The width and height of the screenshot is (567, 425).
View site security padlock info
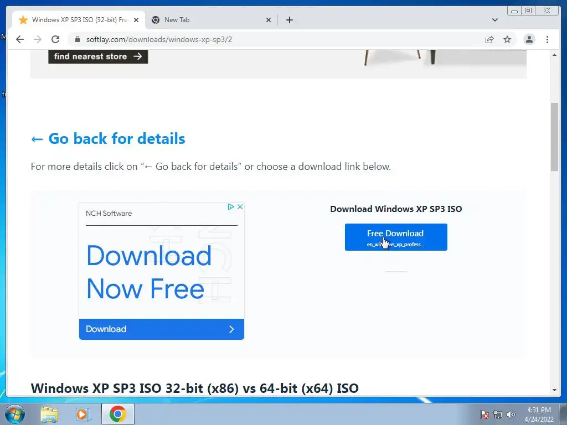(77, 39)
